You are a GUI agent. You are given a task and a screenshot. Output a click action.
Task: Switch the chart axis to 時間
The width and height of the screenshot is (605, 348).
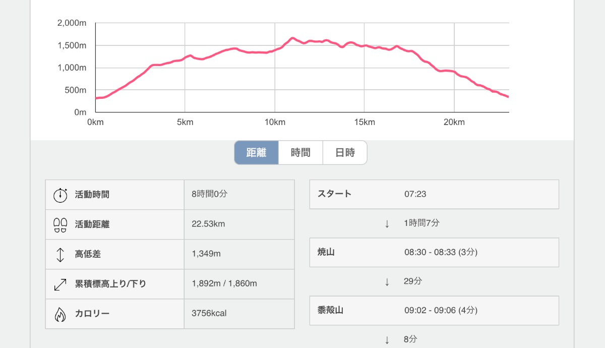click(x=300, y=152)
